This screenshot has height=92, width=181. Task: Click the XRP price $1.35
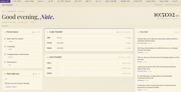coord(59,38)
